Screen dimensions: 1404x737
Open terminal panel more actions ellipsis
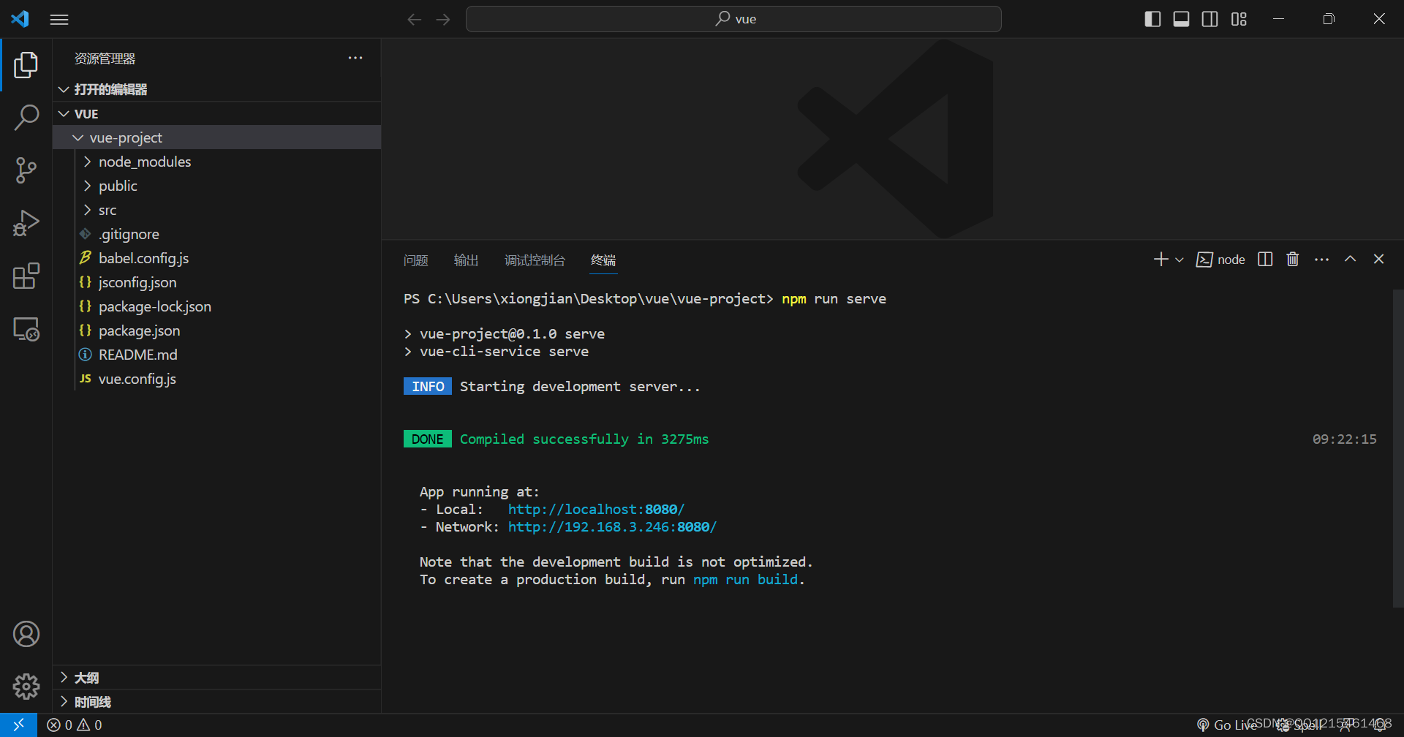click(x=1321, y=260)
